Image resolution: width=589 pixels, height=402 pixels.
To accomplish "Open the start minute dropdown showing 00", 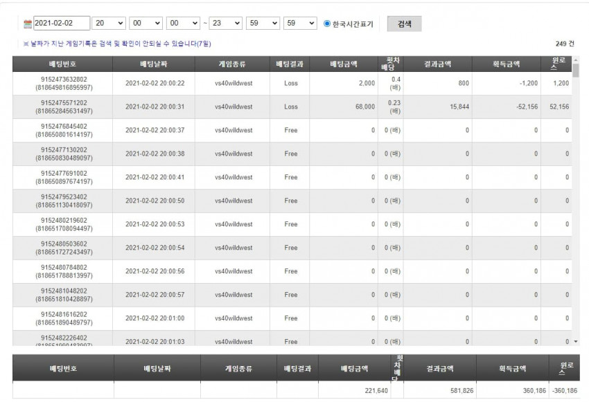I will click(x=146, y=24).
